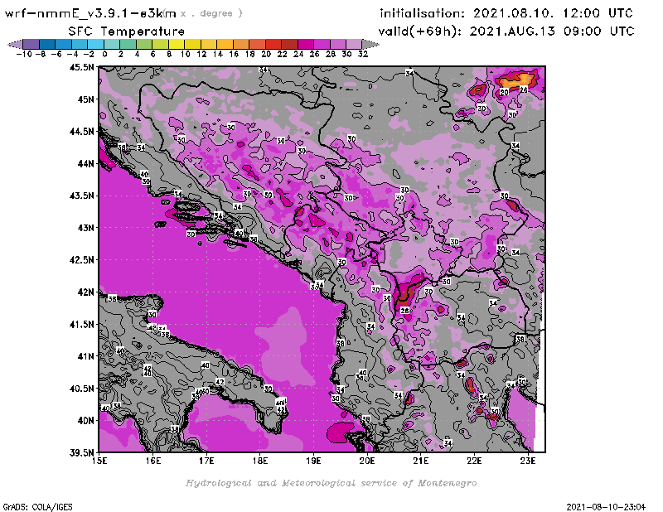The height and width of the screenshot is (512, 663).
Task: Click the legend value '16'
Action: (234, 54)
